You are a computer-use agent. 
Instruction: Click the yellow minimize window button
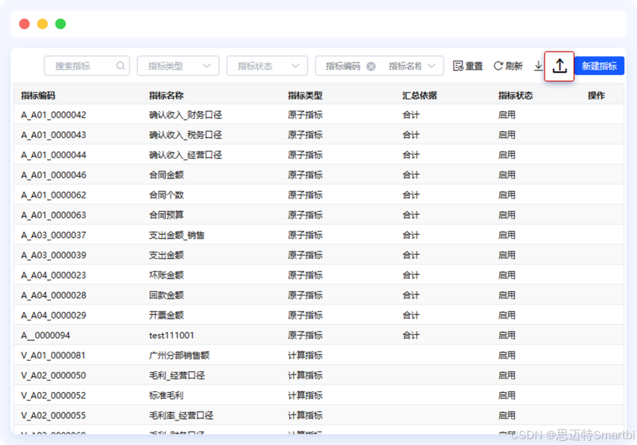click(x=42, y=24)
